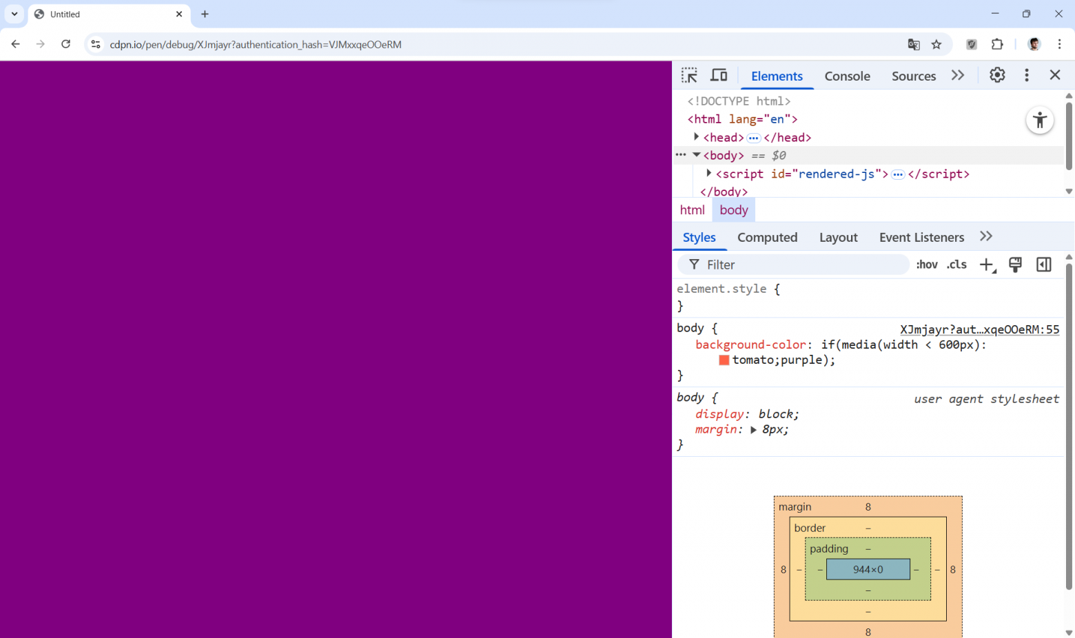Expand the margin shorthand property arrow
Screen dimensions: 1075x638
[x=753, y=429]
